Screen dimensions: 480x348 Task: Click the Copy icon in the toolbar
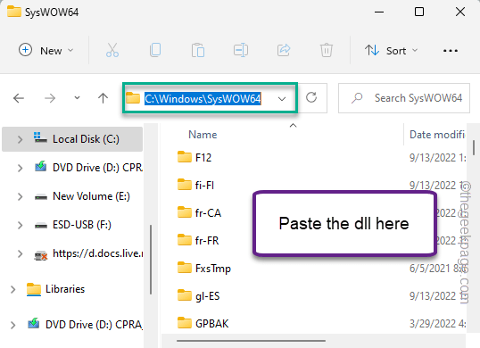tap(155, 50)
